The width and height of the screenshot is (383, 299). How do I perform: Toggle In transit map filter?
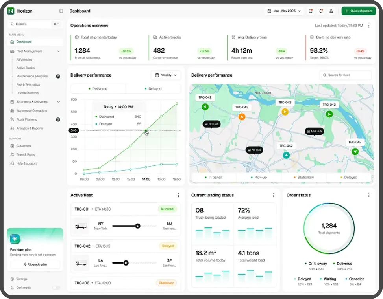coord(214,177)
